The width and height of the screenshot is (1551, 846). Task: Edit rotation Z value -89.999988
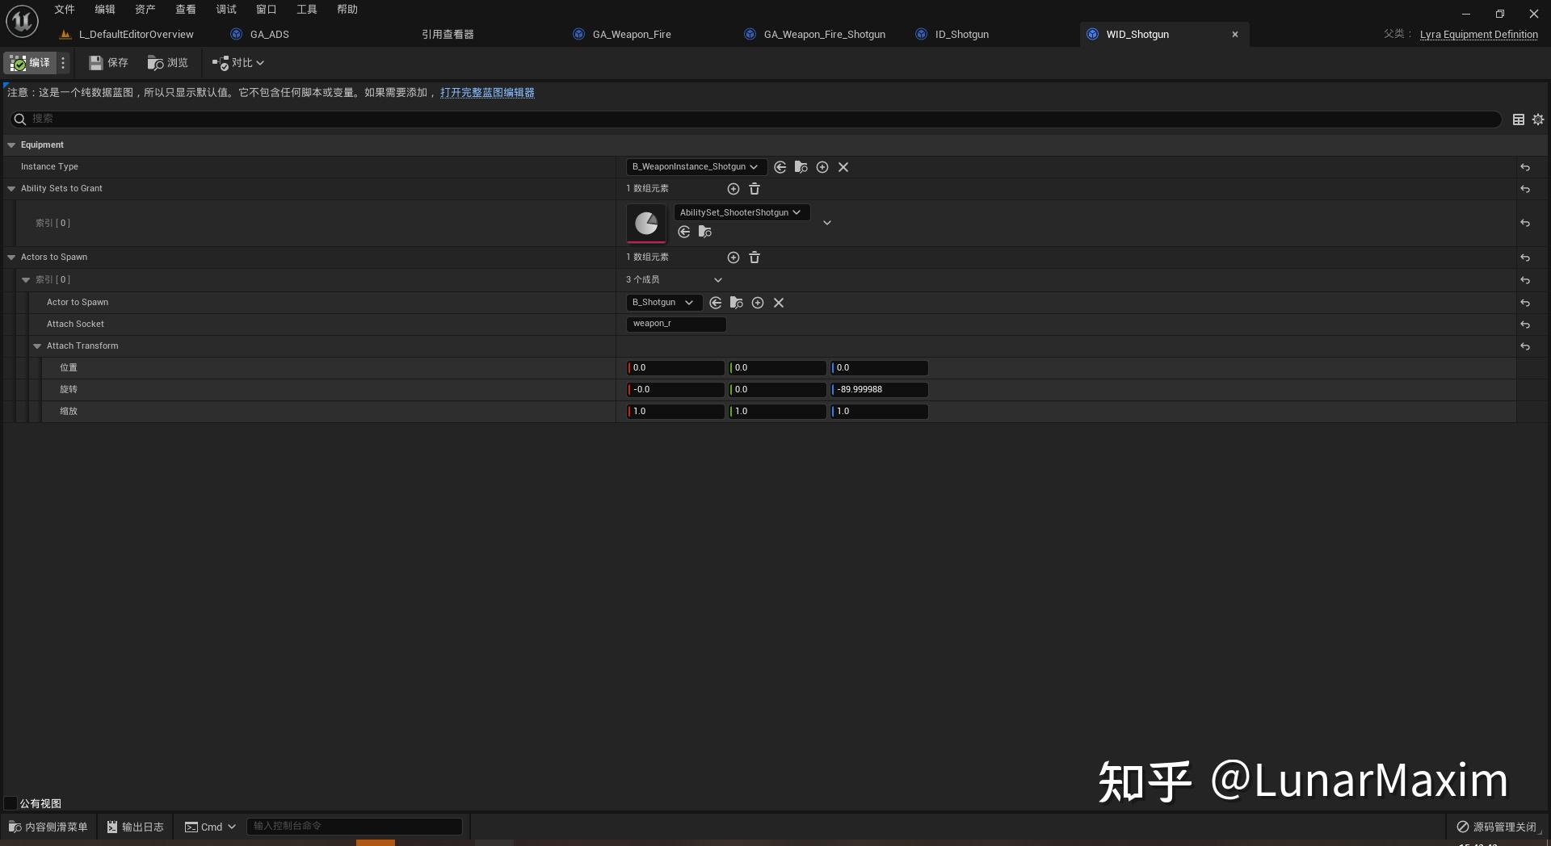(x=879, y=390)
